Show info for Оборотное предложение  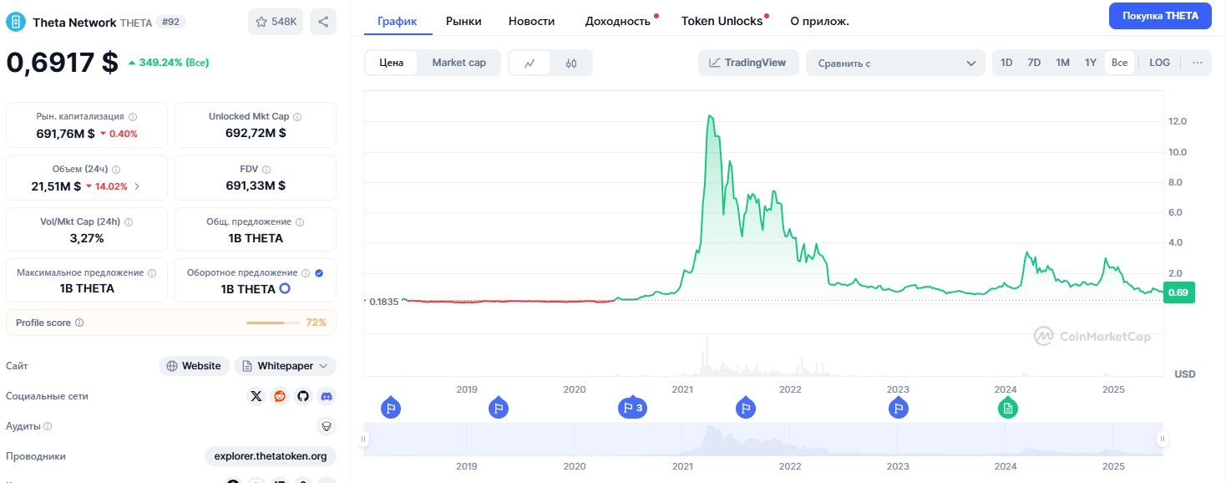[306, 273]
